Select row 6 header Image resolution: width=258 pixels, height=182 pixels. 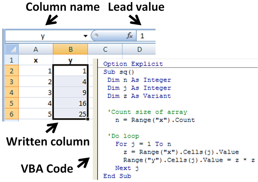click(11, 114)
